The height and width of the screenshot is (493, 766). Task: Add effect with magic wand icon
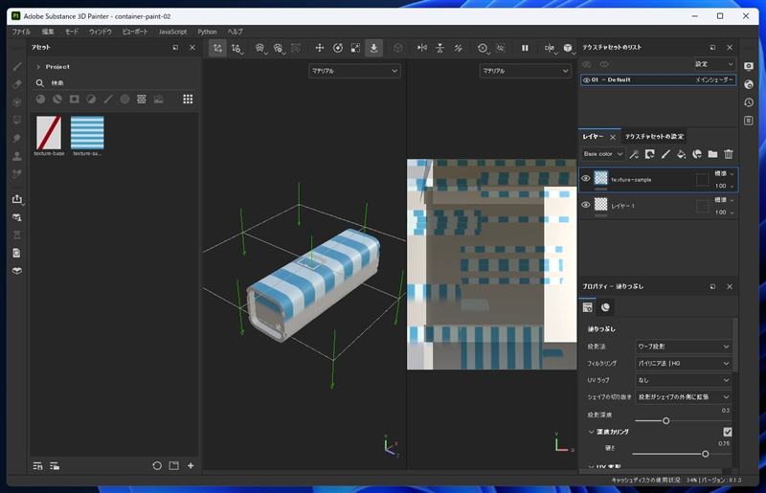(634, 154)
